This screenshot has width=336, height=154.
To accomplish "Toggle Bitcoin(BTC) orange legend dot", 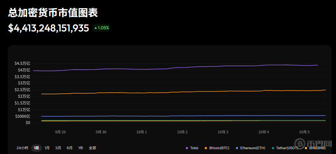I will [x=205, y=148].
